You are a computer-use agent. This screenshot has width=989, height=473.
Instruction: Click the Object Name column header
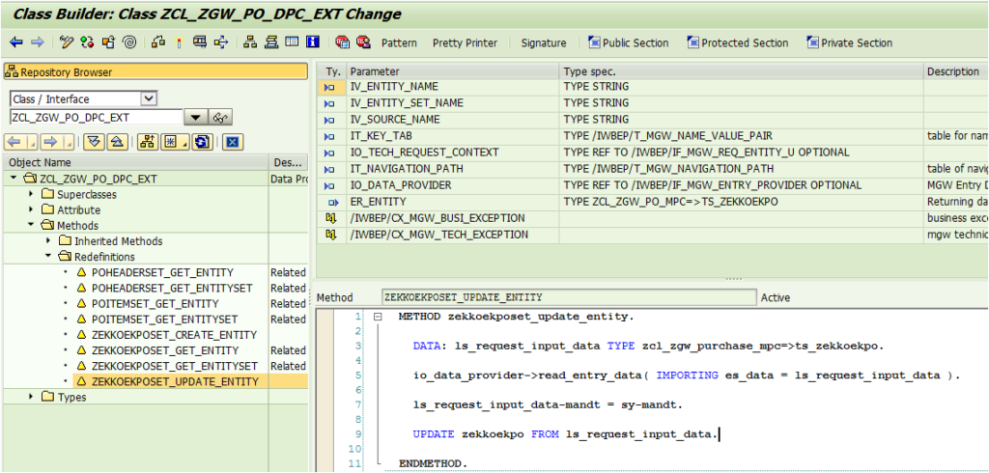click(135, 162)
